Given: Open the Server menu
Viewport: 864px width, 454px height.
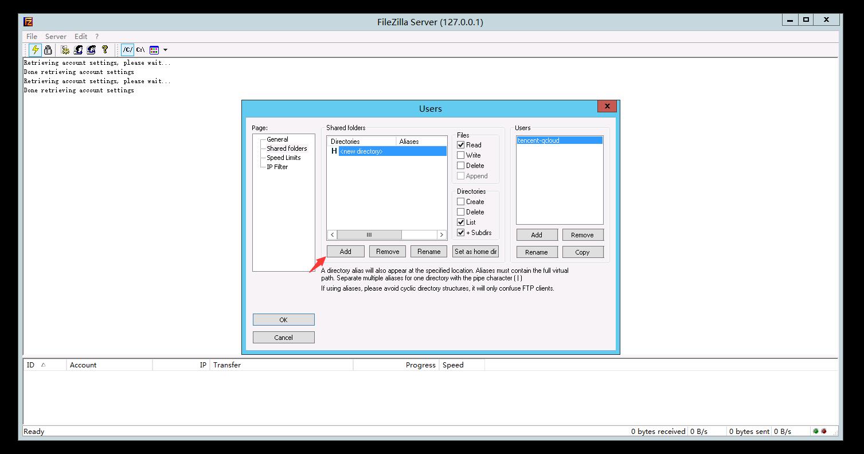Looking at the screenshot, I should tap(56, 36).
